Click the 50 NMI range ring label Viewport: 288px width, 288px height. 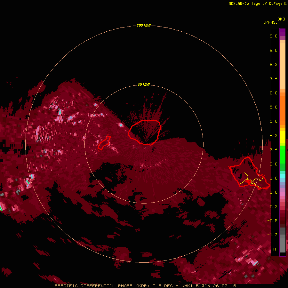tap(144, 84)
